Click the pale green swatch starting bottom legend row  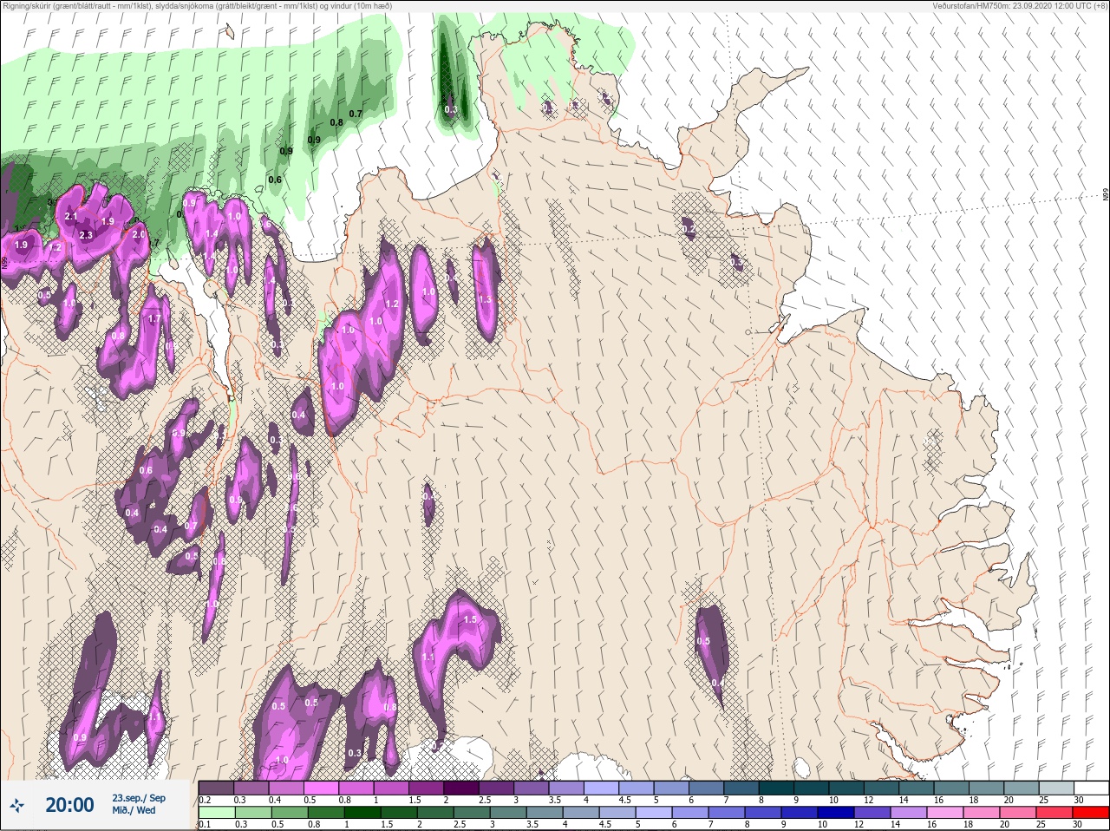point(216,813)
